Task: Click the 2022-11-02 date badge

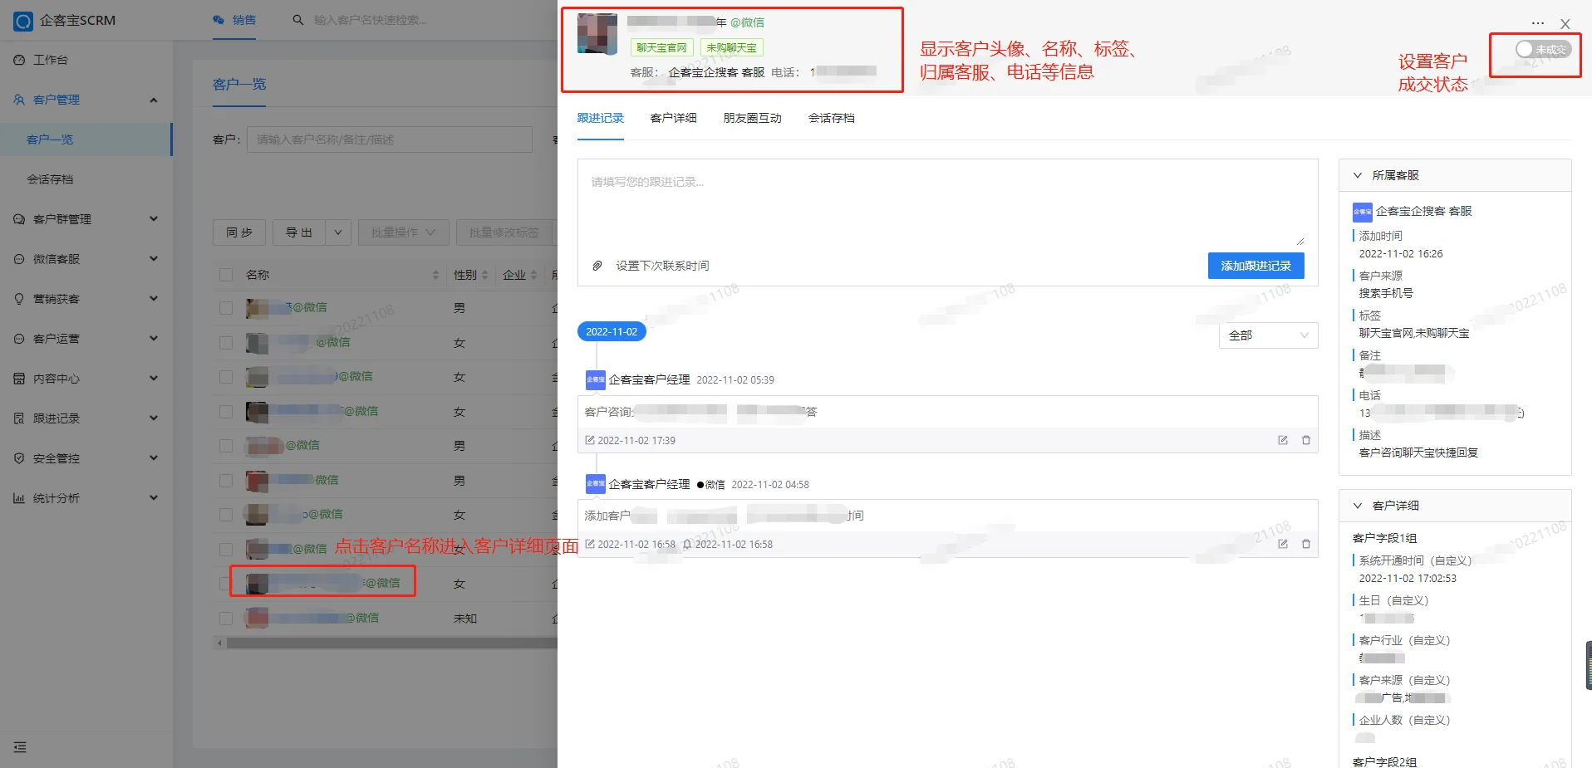Action: 612,332
